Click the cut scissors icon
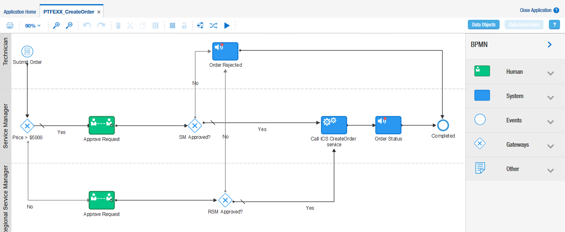Image resolution: width=565 pixels, height=232 pixels. (x=130, y=26)
